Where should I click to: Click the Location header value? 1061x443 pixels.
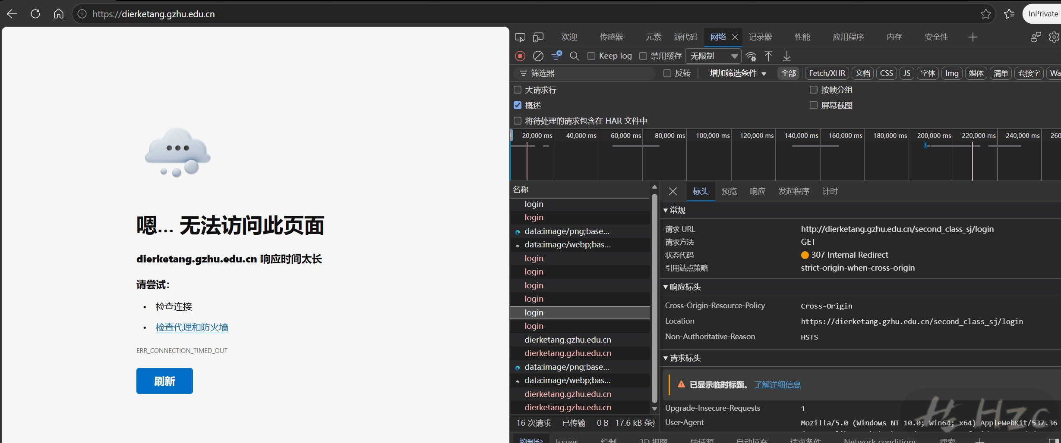tap(912, 321)
